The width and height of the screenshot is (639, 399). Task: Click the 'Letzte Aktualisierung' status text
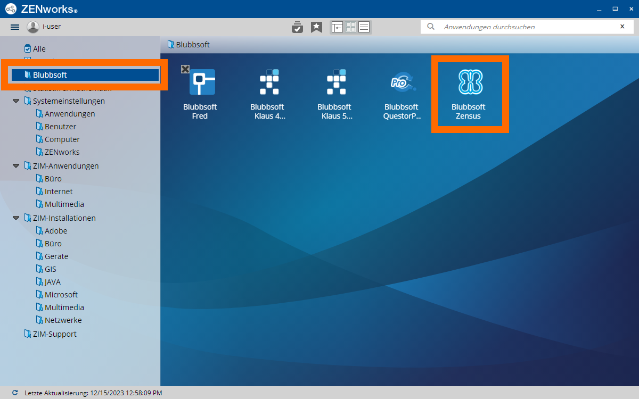coord(93,393)
